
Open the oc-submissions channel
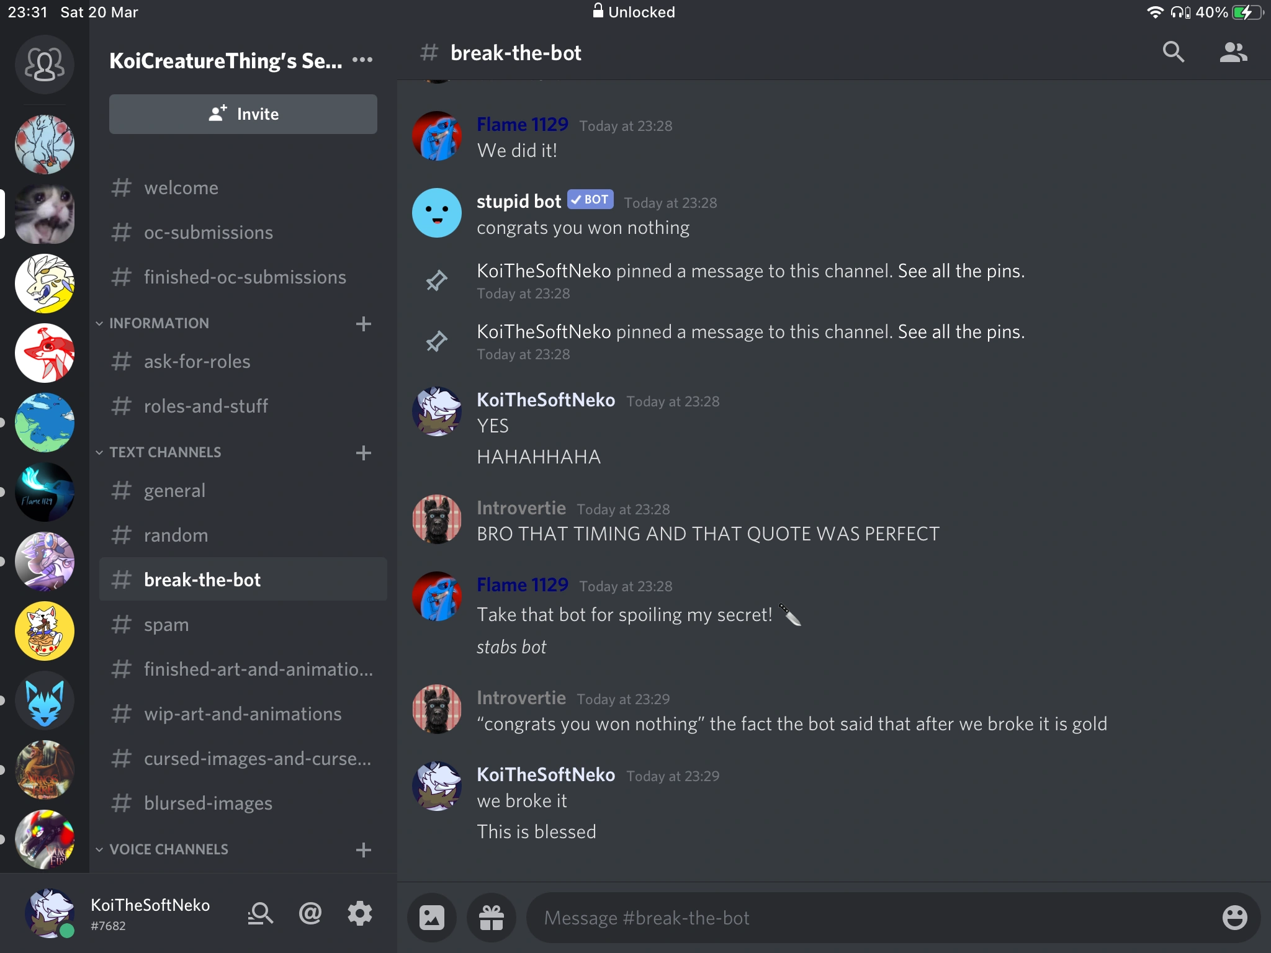pos(243,233)
